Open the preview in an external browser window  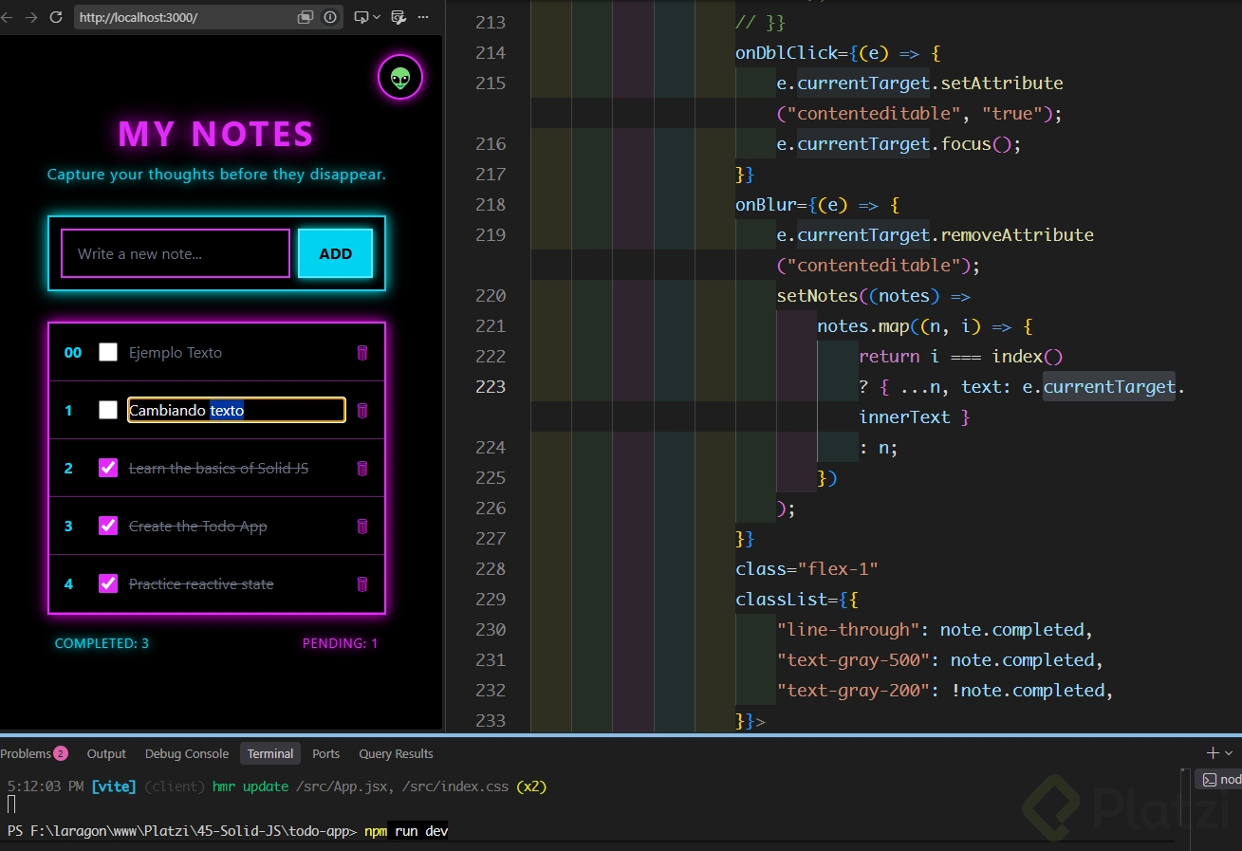[306, 17]
